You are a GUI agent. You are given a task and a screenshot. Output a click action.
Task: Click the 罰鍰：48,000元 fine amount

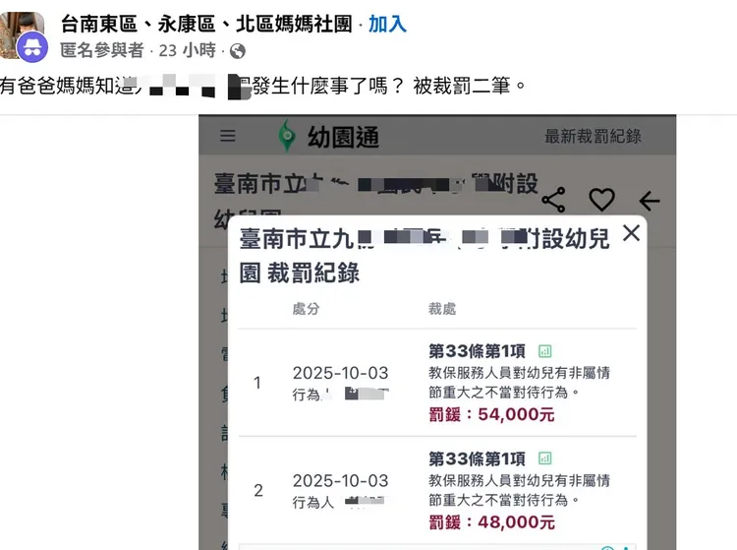point(491,522)
